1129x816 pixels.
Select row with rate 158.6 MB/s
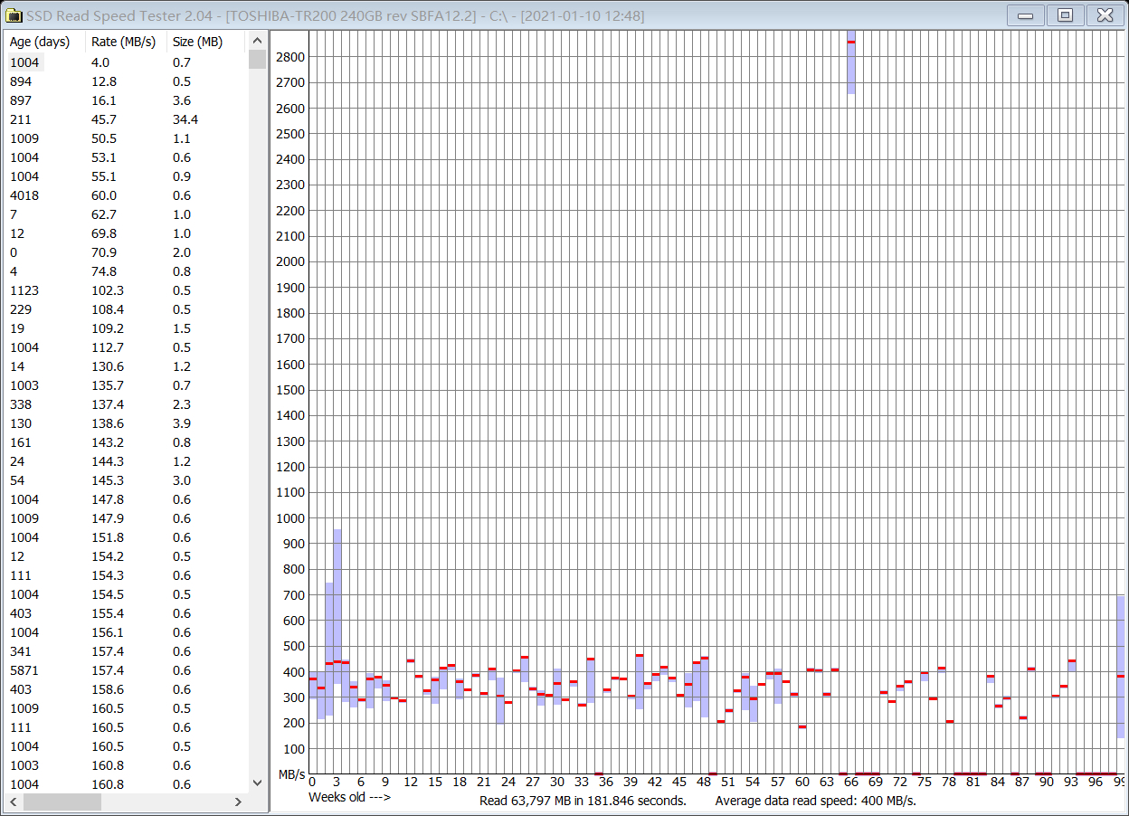(x=127, y=689)
